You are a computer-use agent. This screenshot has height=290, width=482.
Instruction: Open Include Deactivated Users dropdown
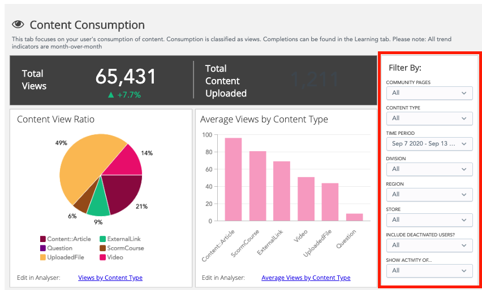click(x=429, y=245)
